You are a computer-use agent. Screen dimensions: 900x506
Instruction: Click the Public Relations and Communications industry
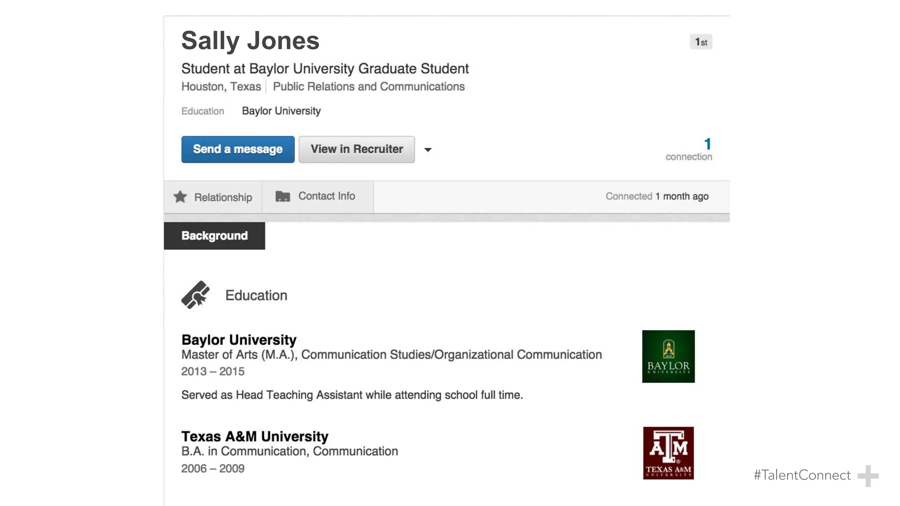point(368,87)
